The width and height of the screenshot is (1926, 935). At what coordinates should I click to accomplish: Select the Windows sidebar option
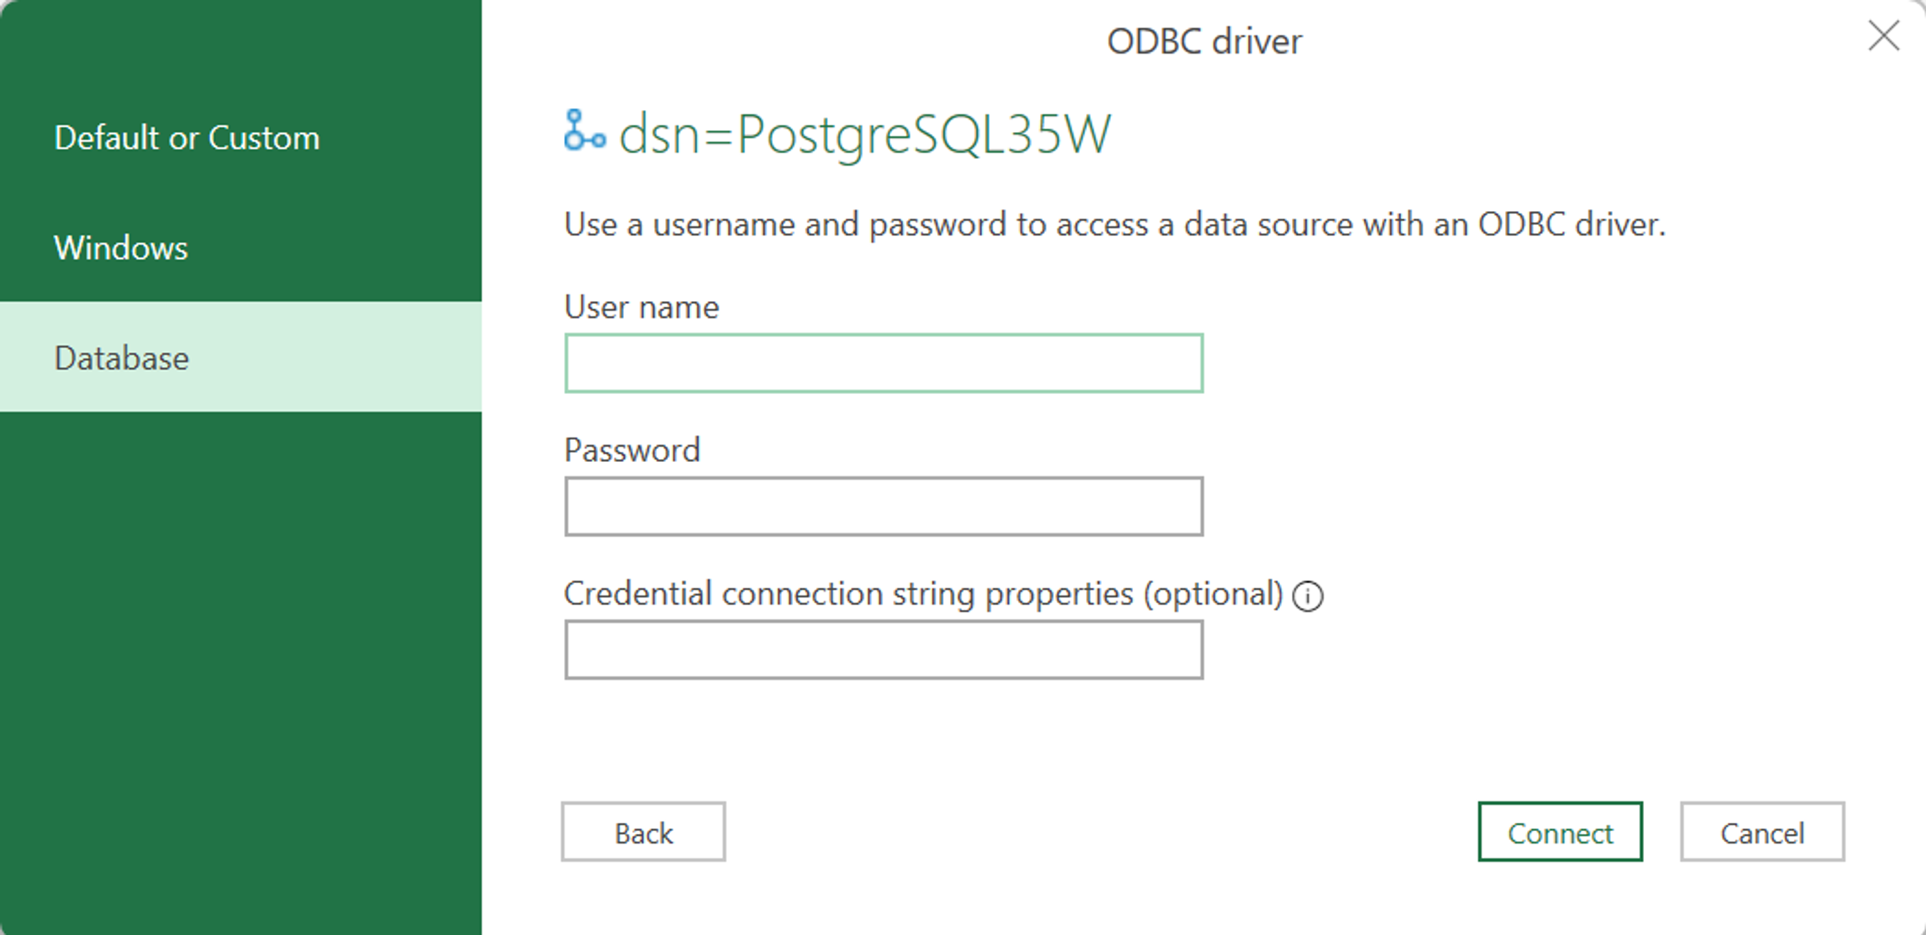point(120,247)
